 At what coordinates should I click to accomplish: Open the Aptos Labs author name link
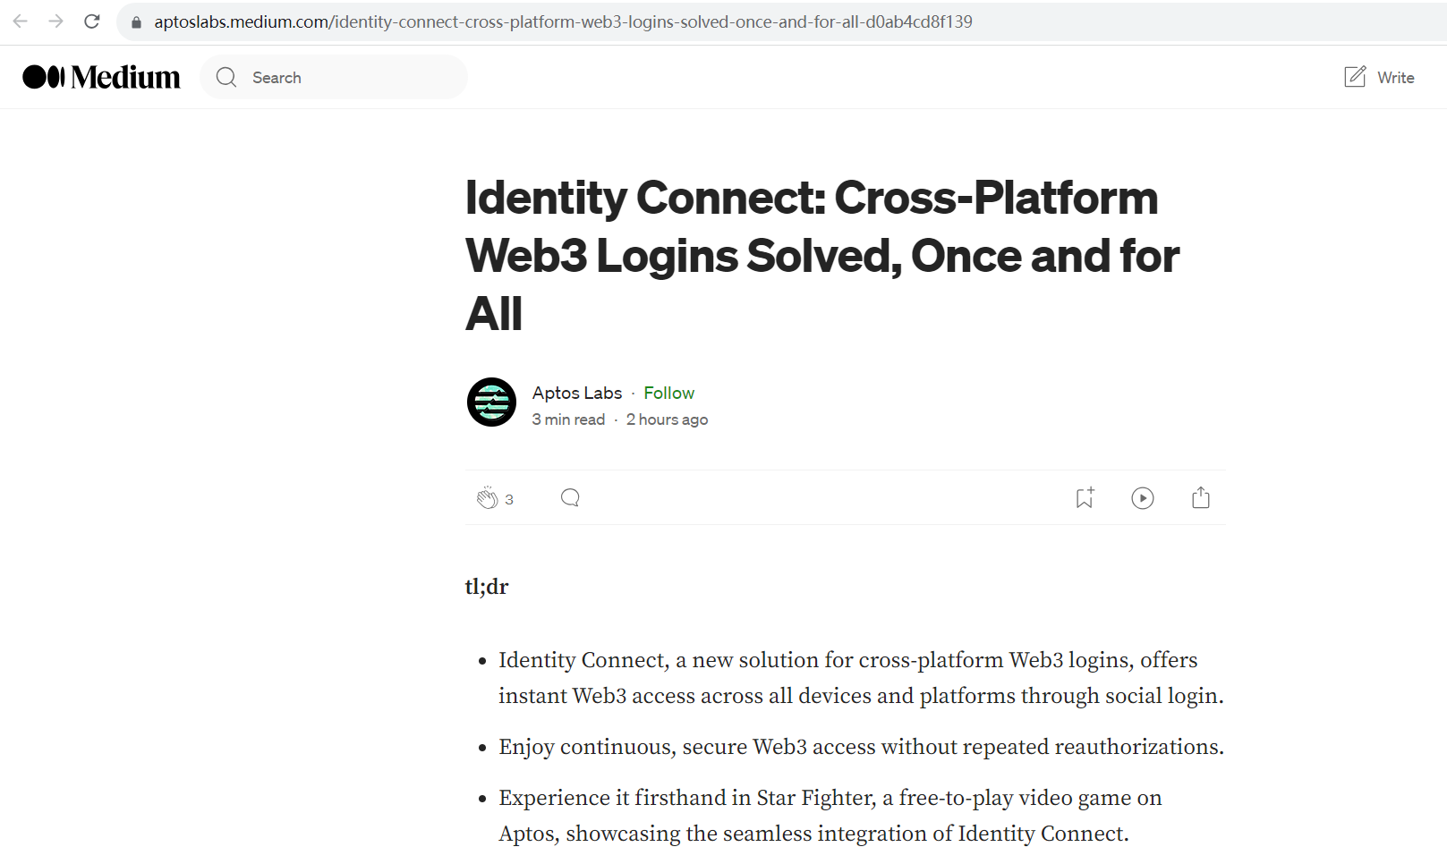(576, 393)
